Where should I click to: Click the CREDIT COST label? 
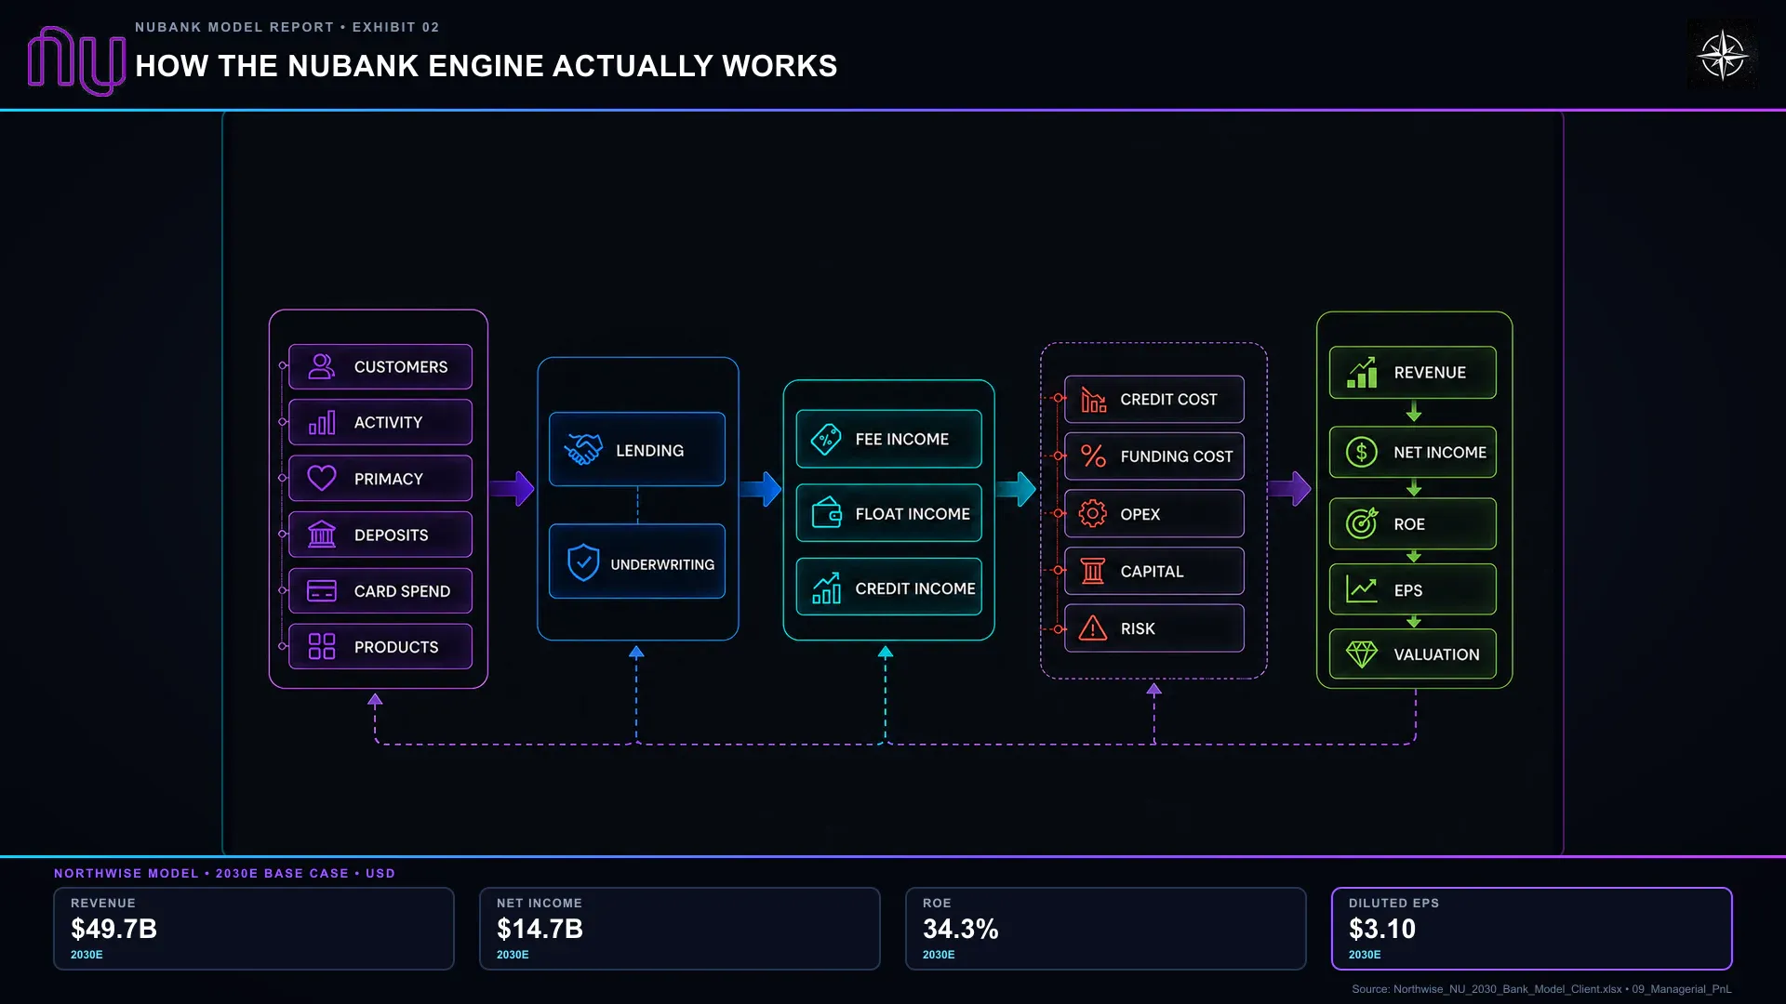[x=1168, y=400]
